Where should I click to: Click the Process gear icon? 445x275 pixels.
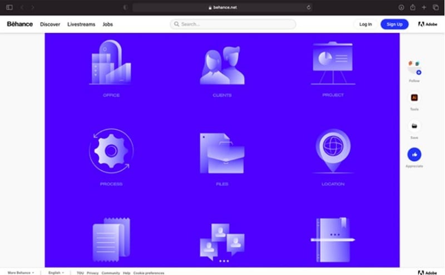coord(111,151)
